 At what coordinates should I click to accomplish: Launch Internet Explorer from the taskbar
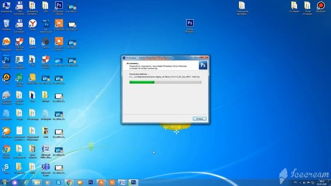click(26, 182)
